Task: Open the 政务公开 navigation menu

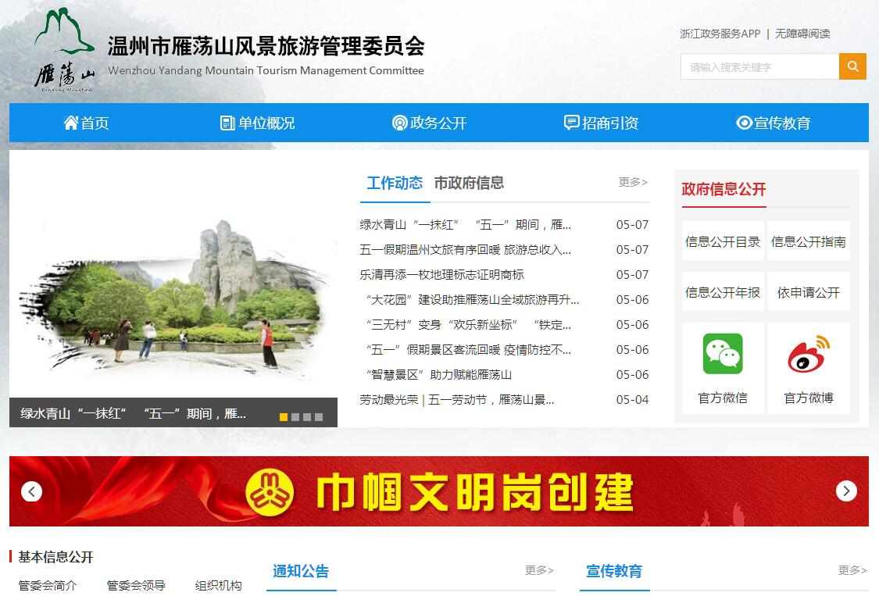Action: click(429, 123)
